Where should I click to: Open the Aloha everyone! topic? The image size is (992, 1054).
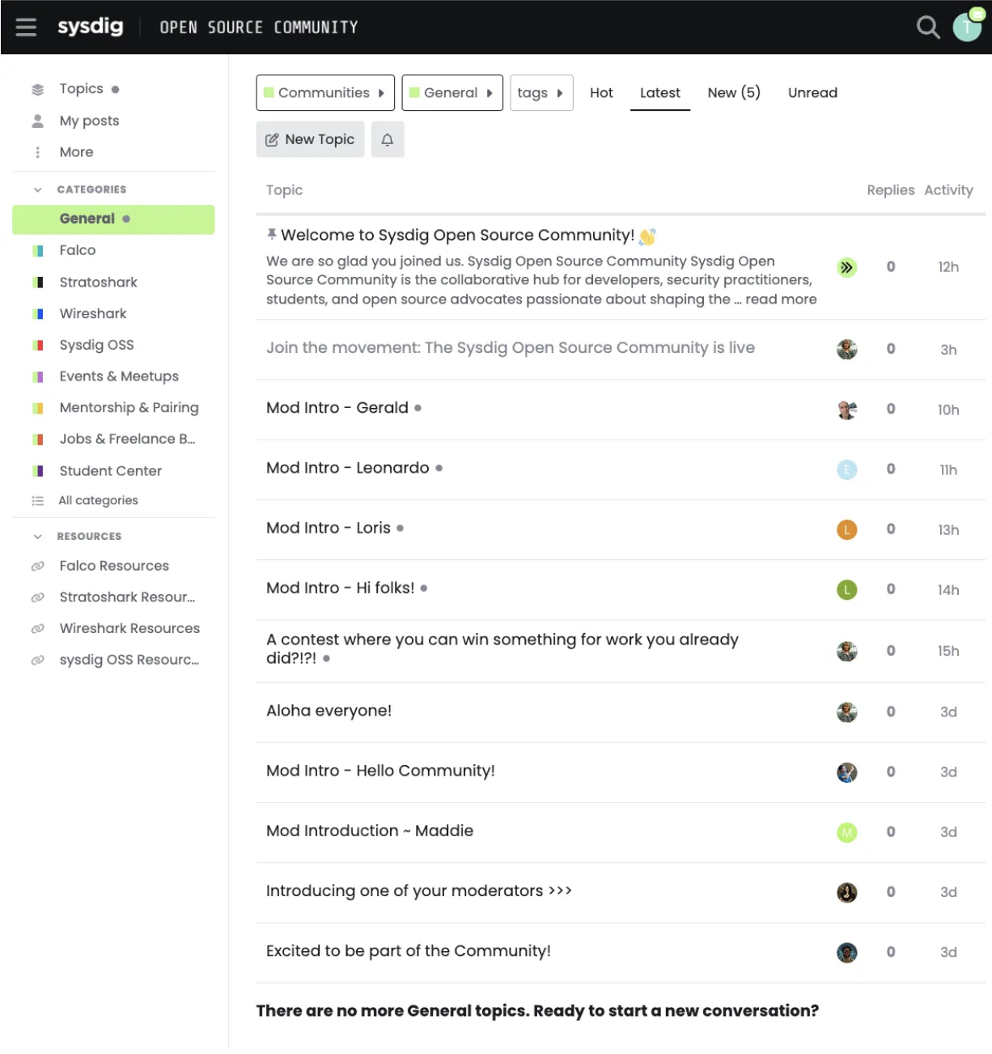[x=329, y=711]
